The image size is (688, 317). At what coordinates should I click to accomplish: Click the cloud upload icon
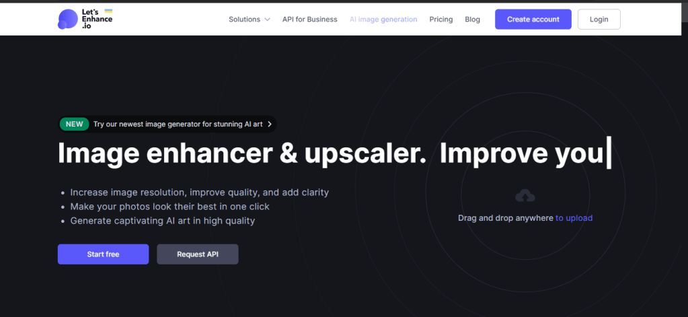525,196
